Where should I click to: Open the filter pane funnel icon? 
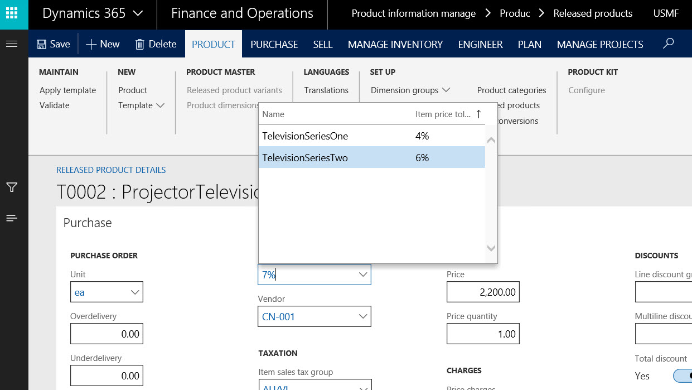(x=12, y=187)
